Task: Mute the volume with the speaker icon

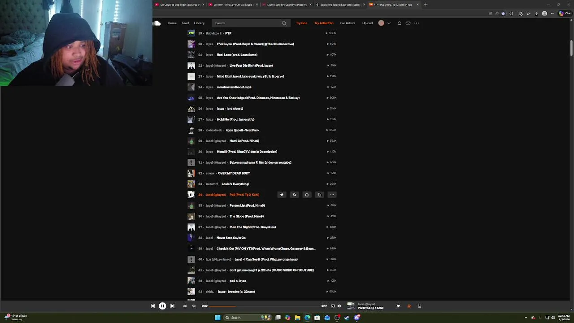Action: coord(339,306)
